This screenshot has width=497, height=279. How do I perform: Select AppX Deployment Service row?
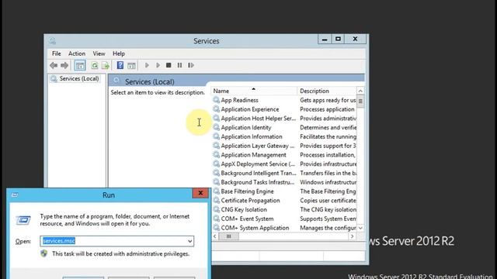pos(258,164)
